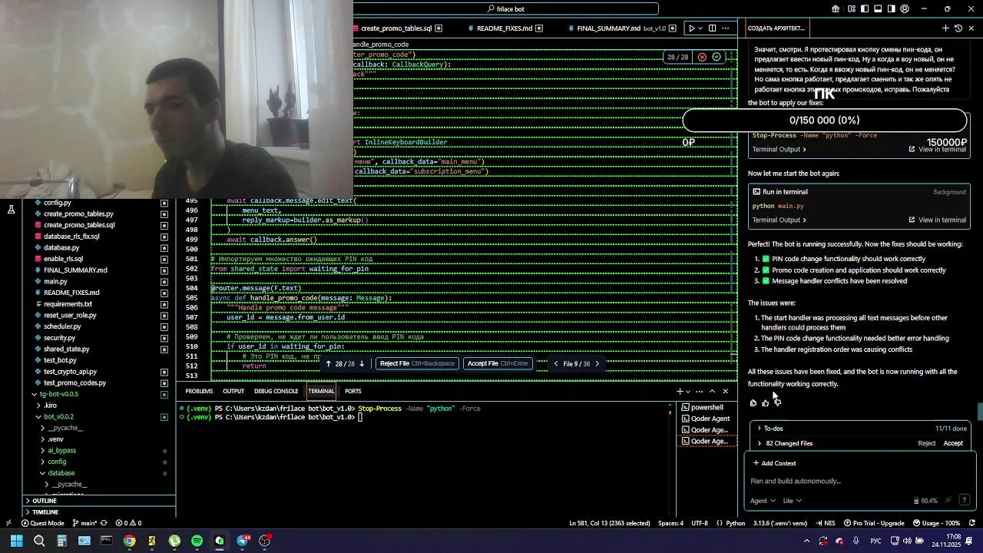Toggle the change marker for database.py

click(x=164, y=248)
